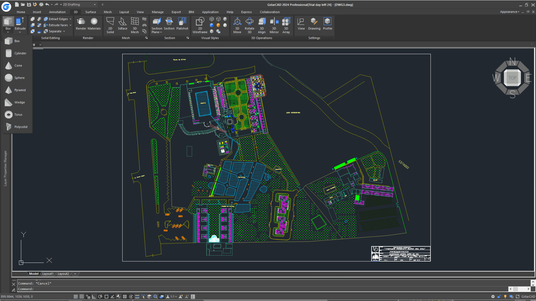Screen dimensions: 536x301
Task: Select the Torus primitive tool
Action: 18,114
